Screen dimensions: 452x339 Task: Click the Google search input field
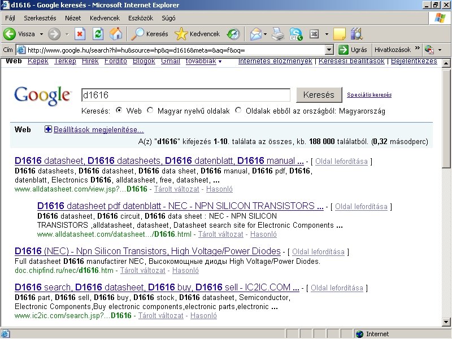[186, 95]
